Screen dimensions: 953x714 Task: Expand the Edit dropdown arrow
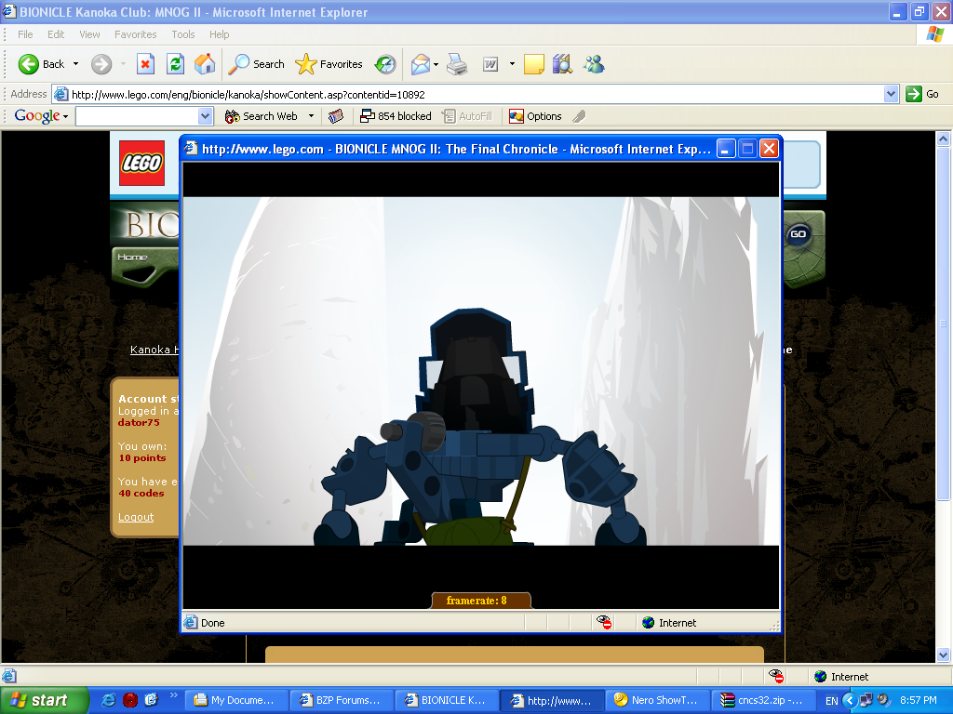click(x=512, y=64)
